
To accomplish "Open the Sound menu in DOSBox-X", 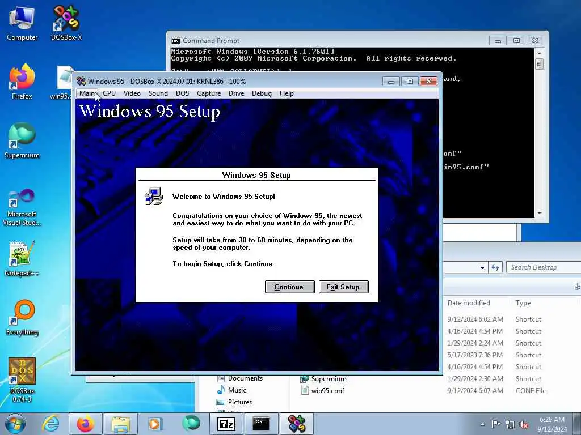I will [158, 93].
